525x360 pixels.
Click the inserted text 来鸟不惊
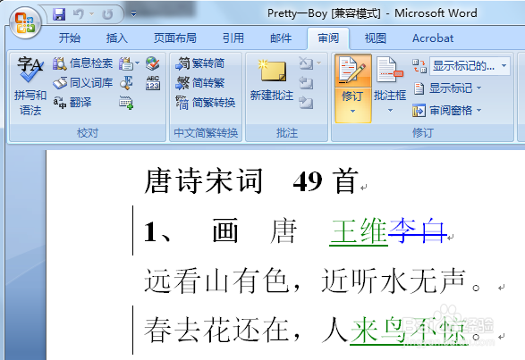coord(409,331)
